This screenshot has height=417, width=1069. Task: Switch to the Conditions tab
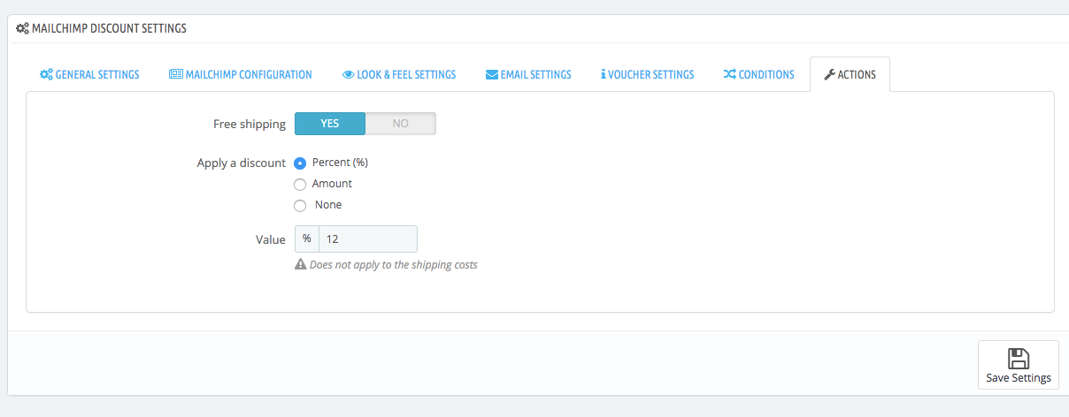pyautogui.click(x=758, y=74)
